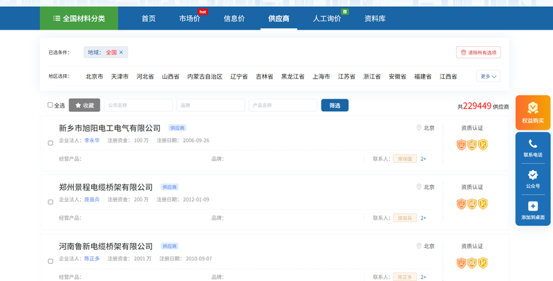Open legal representative 庞苗兵 link
The width and height of the screenshot is (553, 281).
click(x=92, y=200)
